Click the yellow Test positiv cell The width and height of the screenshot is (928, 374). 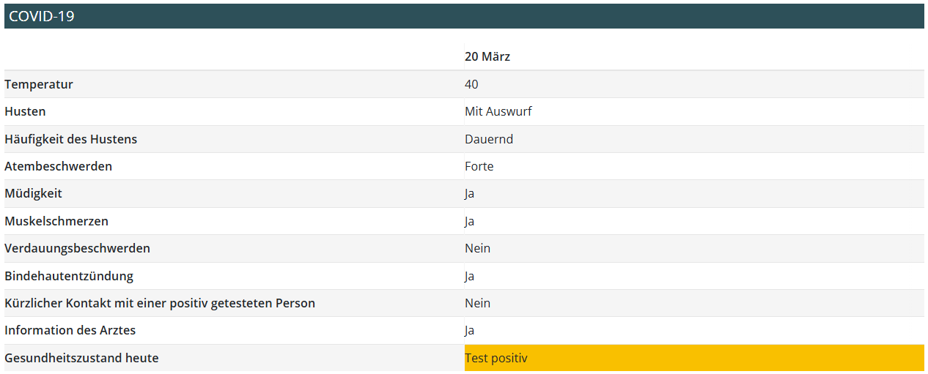pyautogui.click(x=693, y=358)
